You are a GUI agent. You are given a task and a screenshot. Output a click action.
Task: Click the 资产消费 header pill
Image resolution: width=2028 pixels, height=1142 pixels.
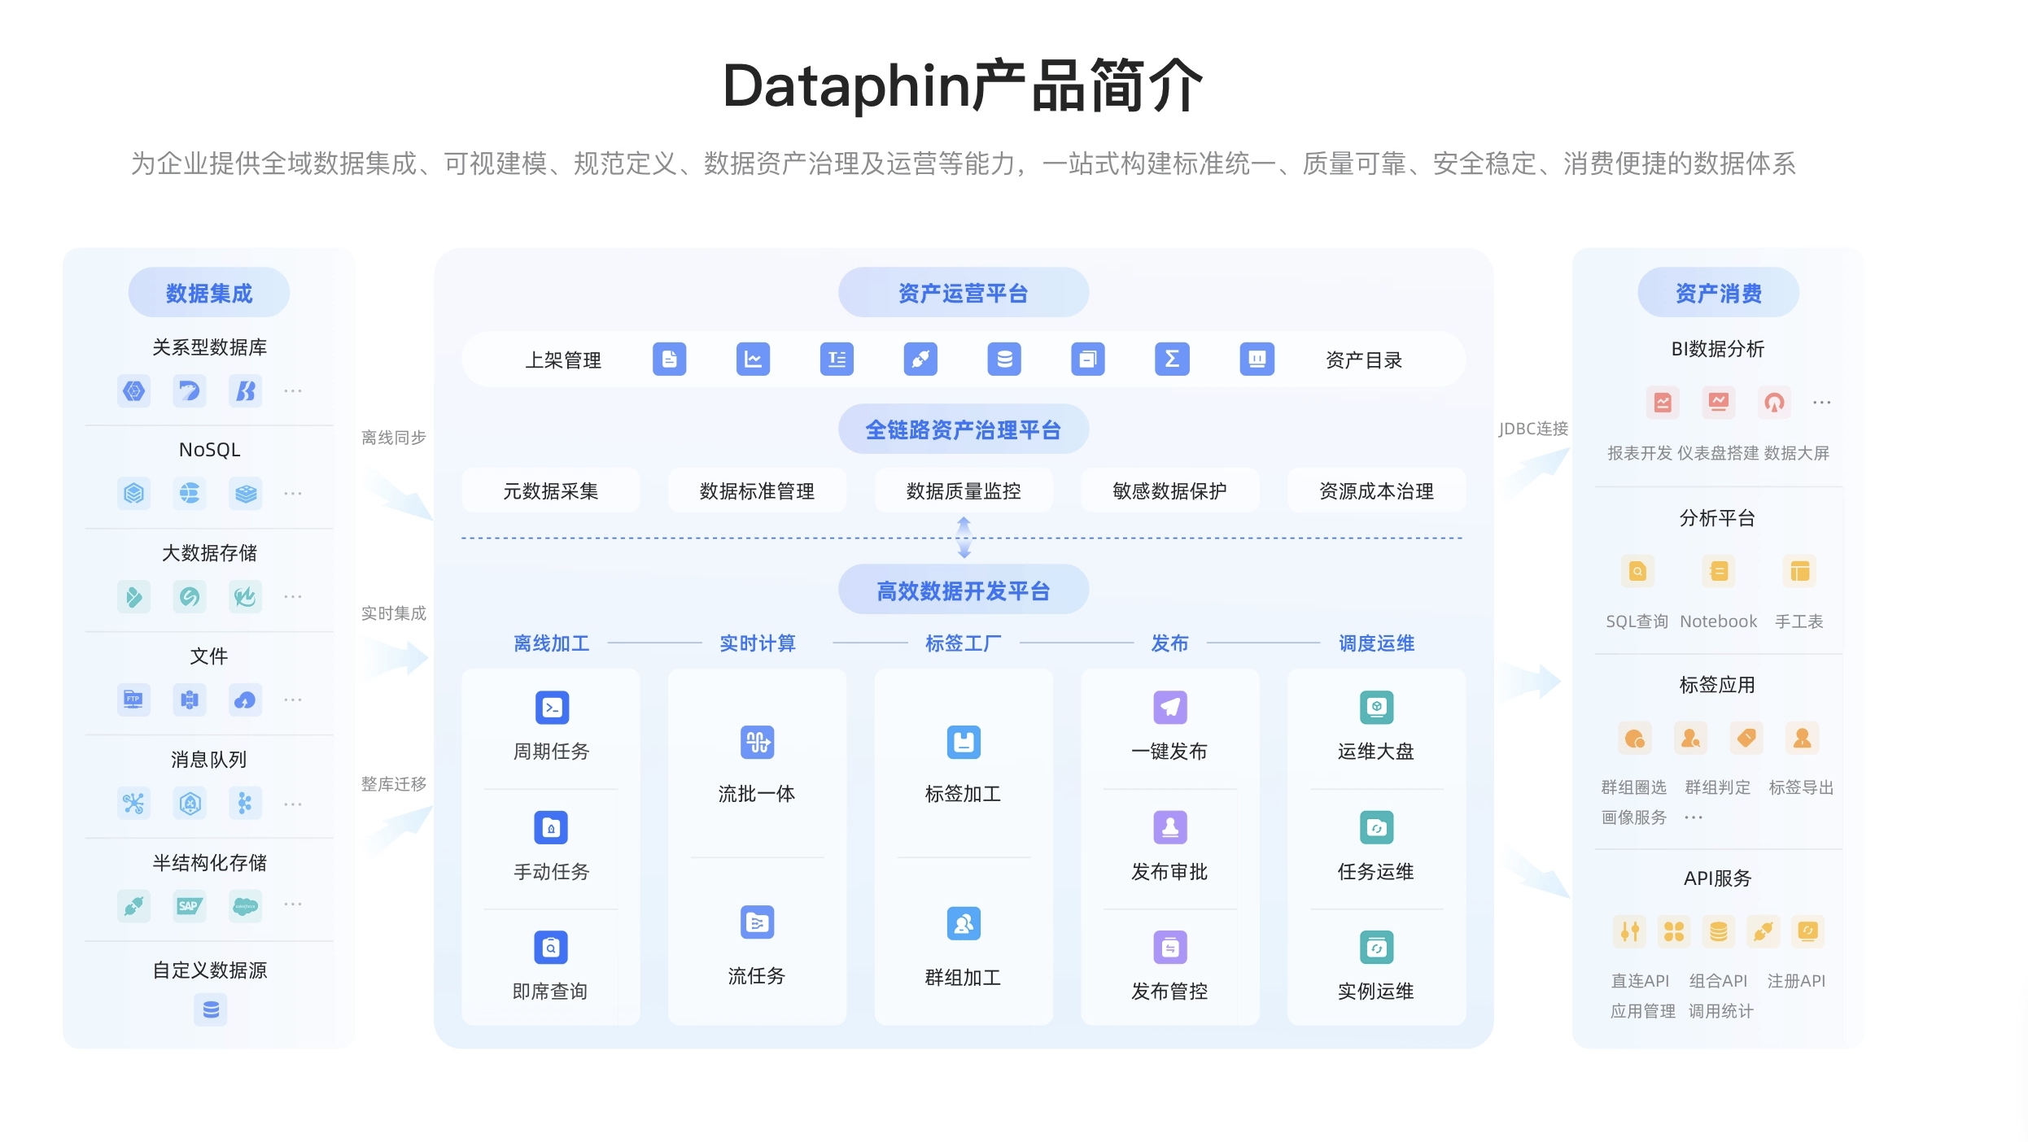pyautogui.click(x=1719, y=293)
